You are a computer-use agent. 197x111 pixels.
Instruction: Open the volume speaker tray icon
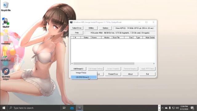coord(177,108)
